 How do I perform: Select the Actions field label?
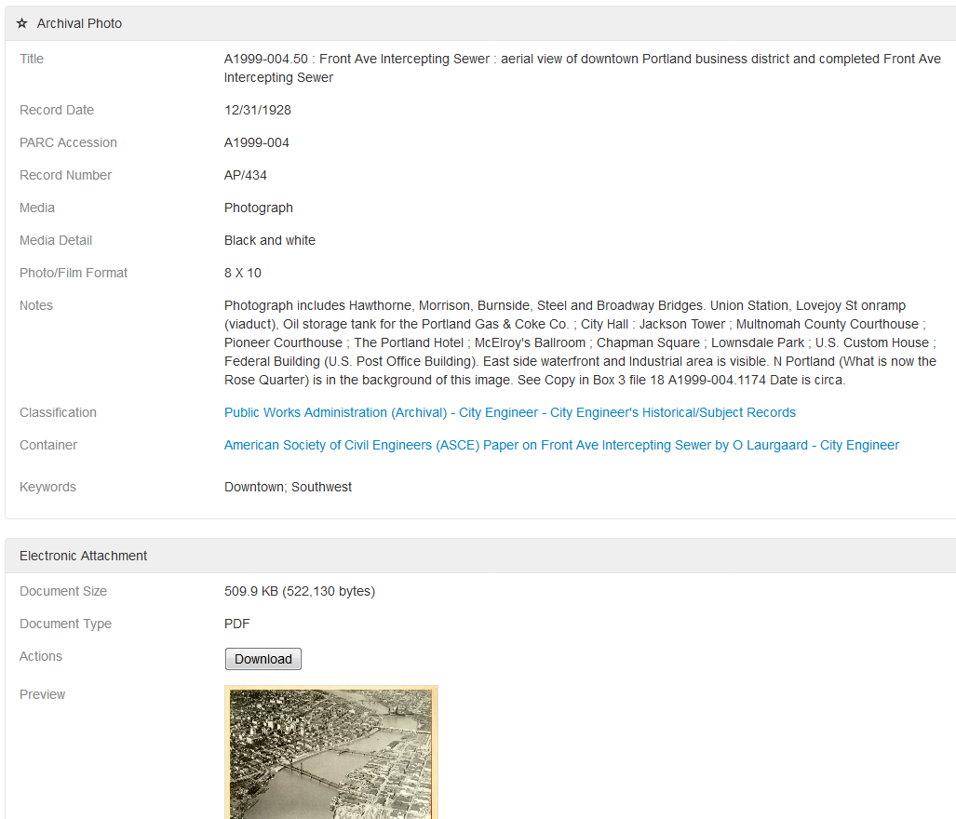pos(41,656)
